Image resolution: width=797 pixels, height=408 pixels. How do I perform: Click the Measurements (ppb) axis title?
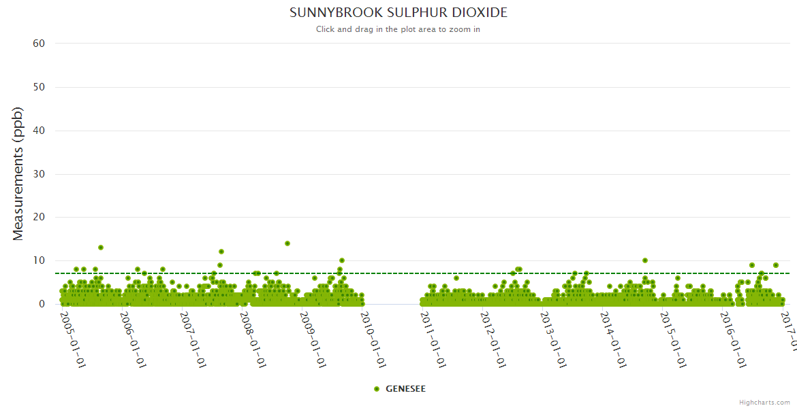[x=18, y=173]
